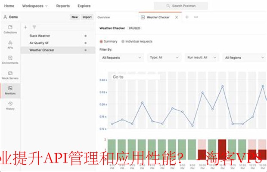Viewport: 267px width, 172px height.
Task: Open the Environments sidebar icon
Action: click(x=10, y=60)
